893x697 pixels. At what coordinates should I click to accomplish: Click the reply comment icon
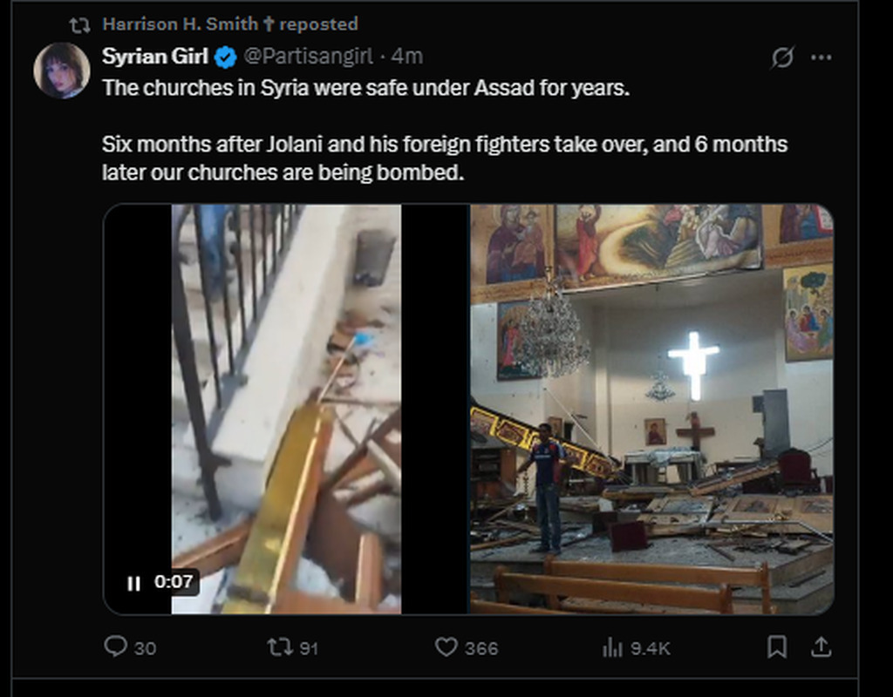tap(116, 646)
